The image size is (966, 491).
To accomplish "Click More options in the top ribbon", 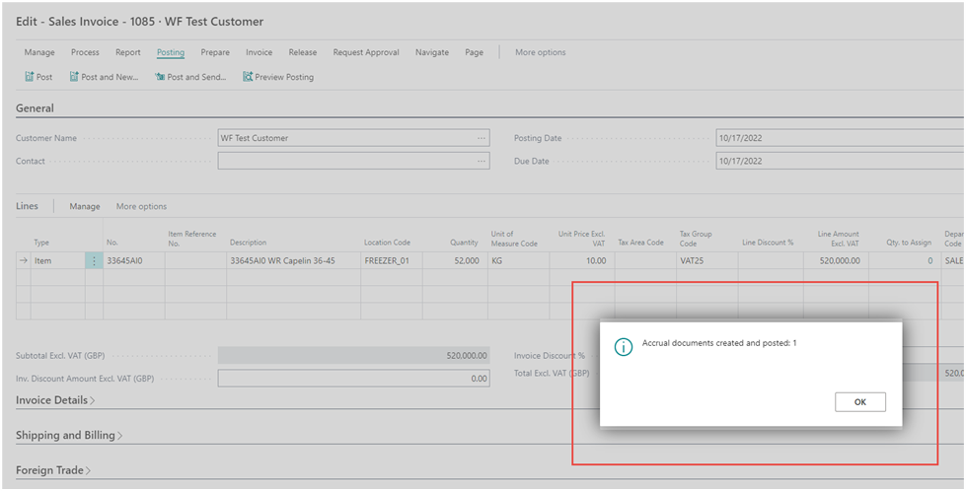I will pos(540,52).
